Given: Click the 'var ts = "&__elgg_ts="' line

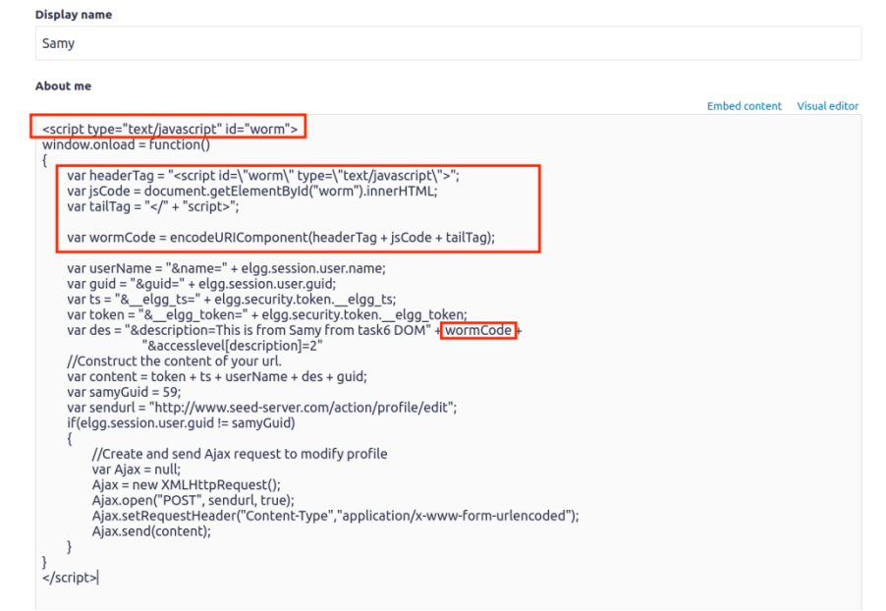Looking at the screenshot, I should pyautogui.click(x=231, y=300).
